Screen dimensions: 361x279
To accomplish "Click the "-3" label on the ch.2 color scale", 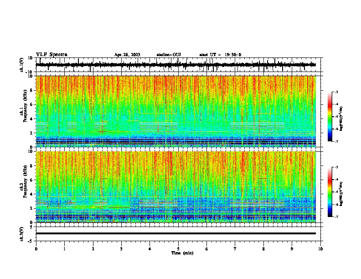I will click(336, 167).
